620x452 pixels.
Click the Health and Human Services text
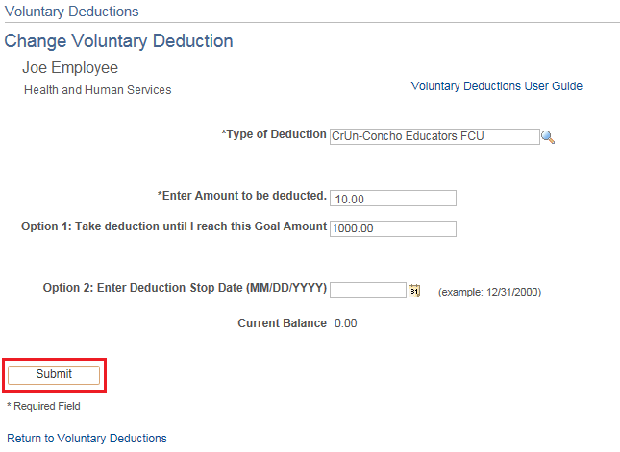[97, 90]
